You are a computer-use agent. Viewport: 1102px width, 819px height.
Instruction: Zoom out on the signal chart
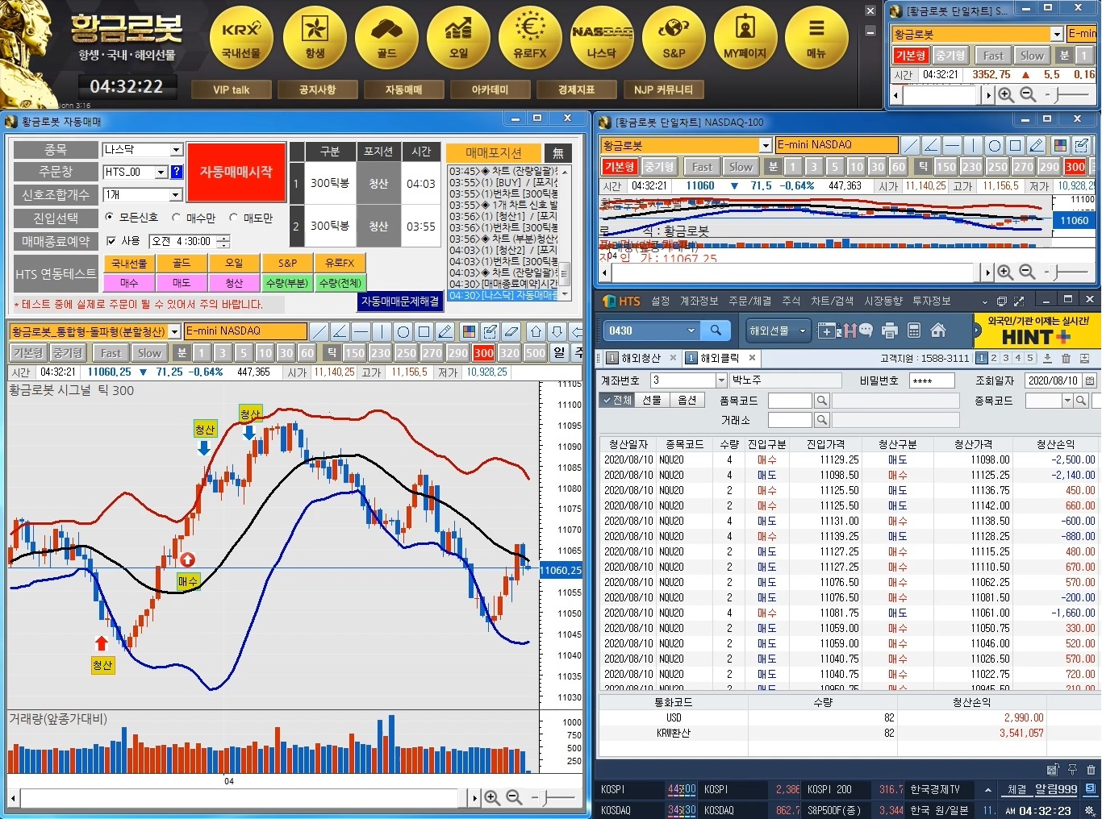[514, 797]
